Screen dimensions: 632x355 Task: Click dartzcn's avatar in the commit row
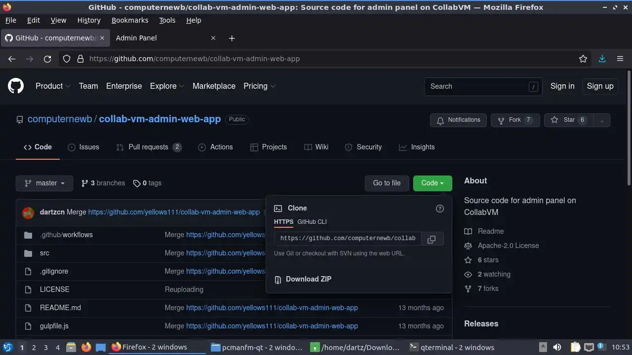click(28, 213)
